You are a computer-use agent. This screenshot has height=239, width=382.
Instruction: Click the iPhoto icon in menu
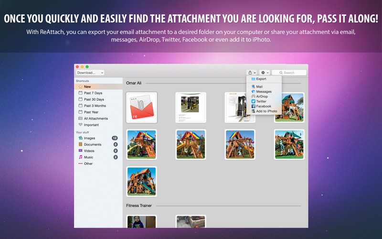[x=254, y=111]
